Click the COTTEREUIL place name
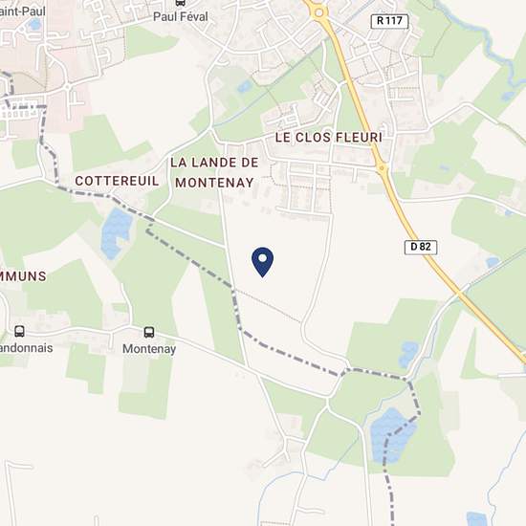 pos(117,181)
